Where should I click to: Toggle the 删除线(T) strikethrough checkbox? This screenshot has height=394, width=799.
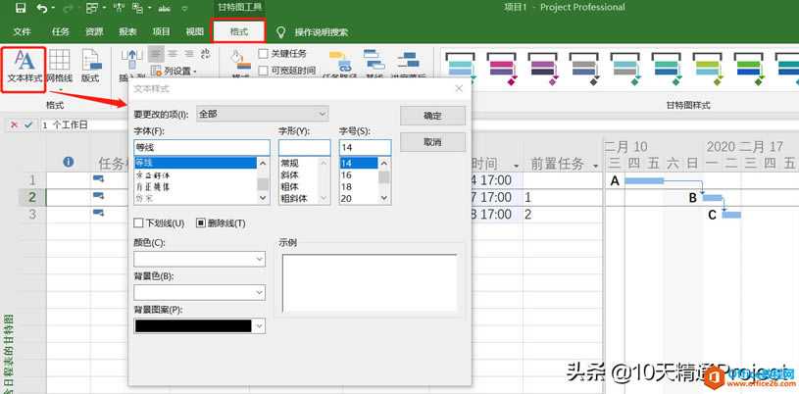pyautogui.click(x=201, y=222)
